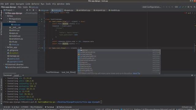
Task: Click test_list_films() breadcrumb
Action: point(69,72)
